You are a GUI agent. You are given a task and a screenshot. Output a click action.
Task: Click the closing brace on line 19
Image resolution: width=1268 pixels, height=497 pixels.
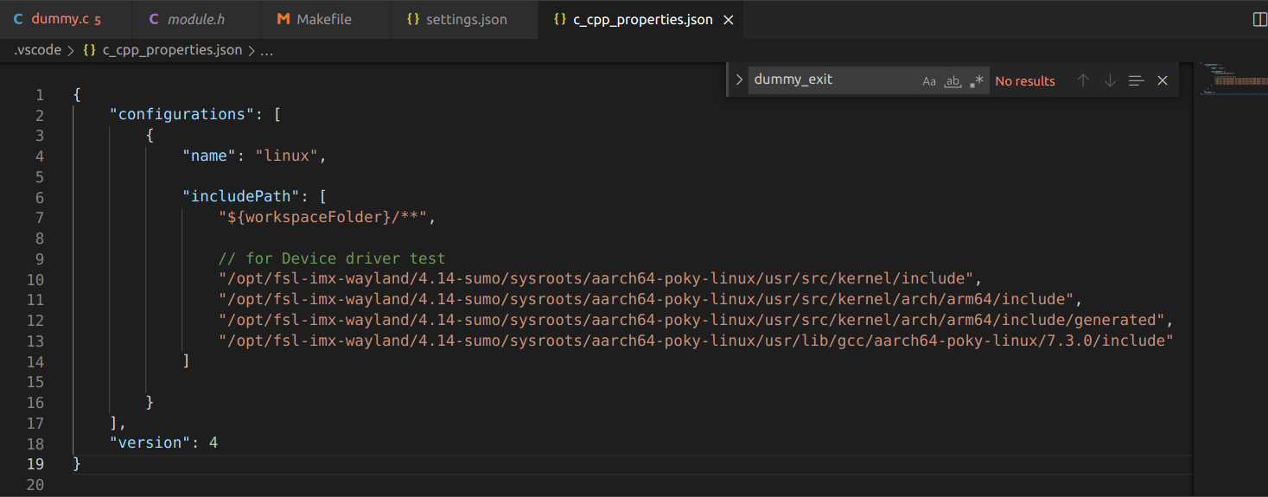click(x=77, y=463)
